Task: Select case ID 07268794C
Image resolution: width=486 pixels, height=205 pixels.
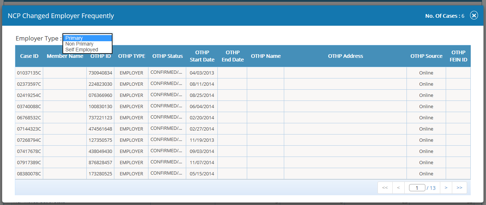Action: (x=29, y=140)
